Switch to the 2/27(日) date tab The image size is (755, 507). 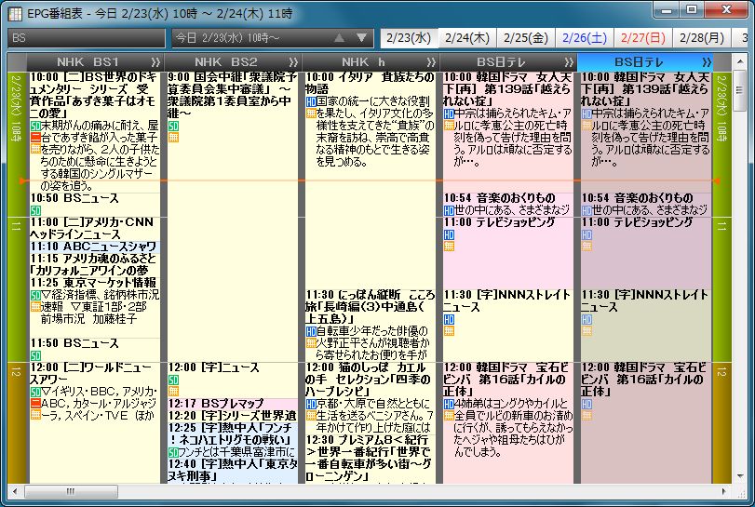(643, 38)
